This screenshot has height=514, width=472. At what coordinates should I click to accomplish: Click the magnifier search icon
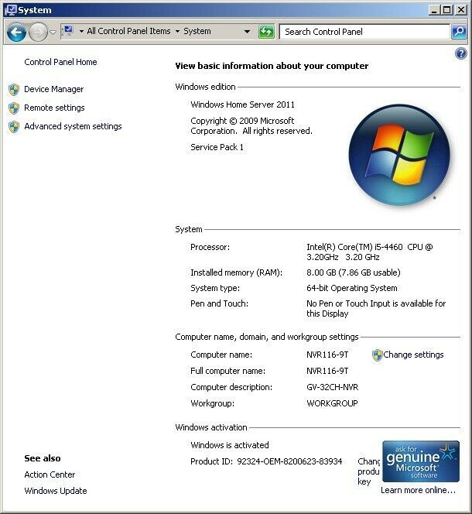459,32
